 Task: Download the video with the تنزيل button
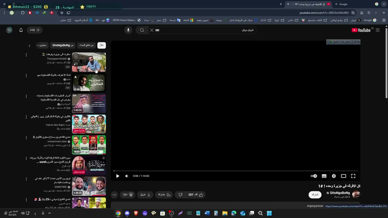tap(145, 195)
